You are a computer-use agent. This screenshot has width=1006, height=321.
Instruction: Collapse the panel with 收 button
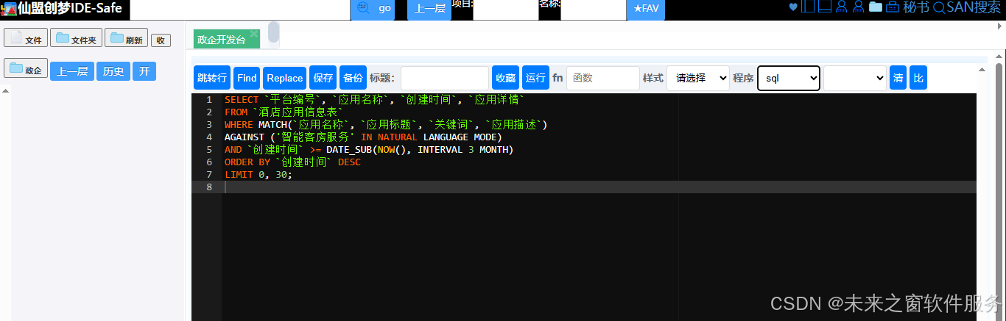pos(161,40)
